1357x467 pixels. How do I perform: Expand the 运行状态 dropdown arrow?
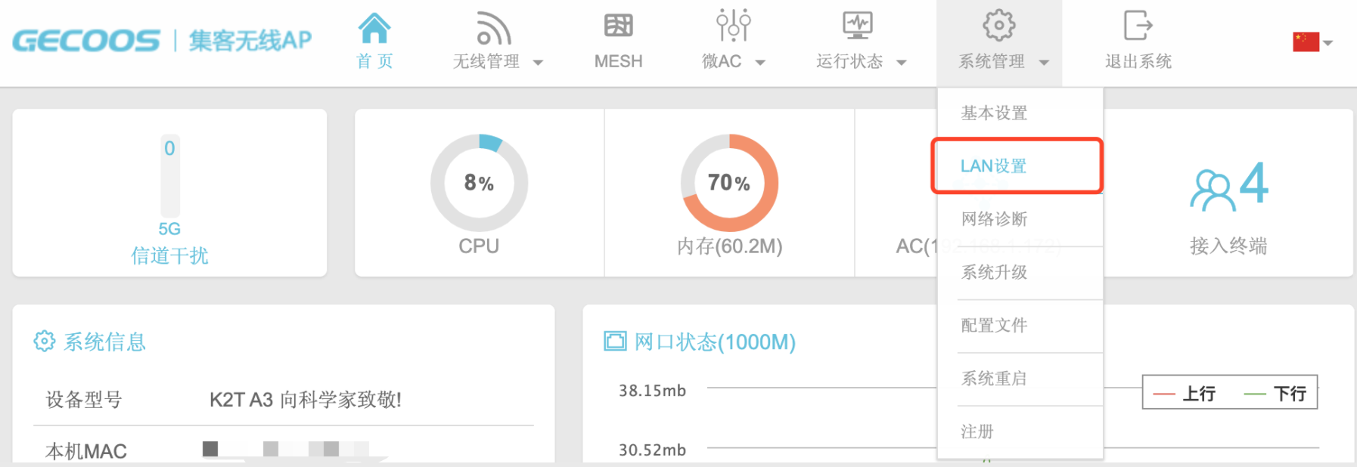pos(902,63)
